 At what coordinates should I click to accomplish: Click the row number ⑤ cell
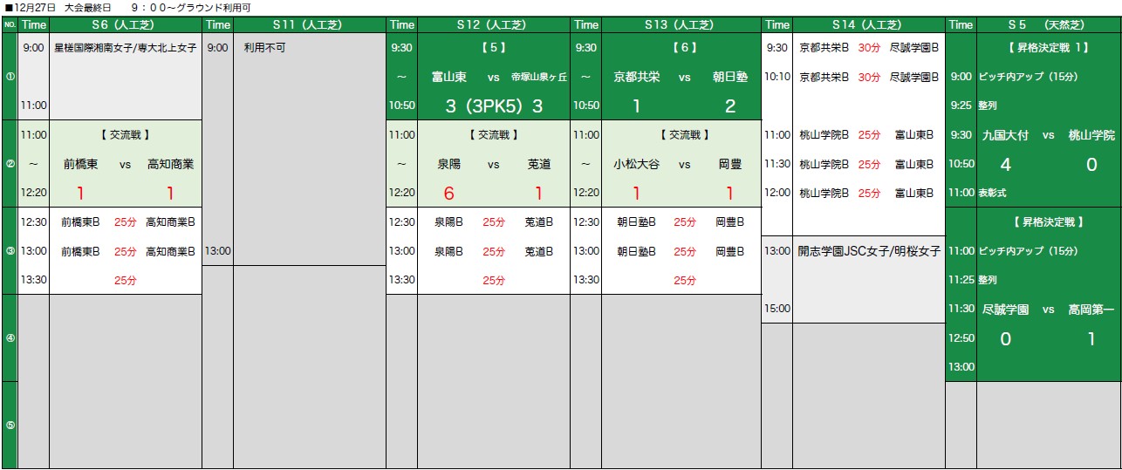[x=10, y=426]
